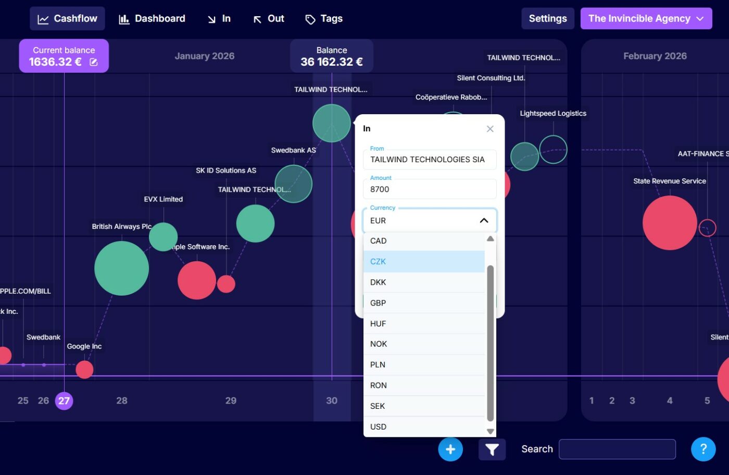729x475 pixels.
Task: Open the filter funnel icon
Action: click(492, 449)
